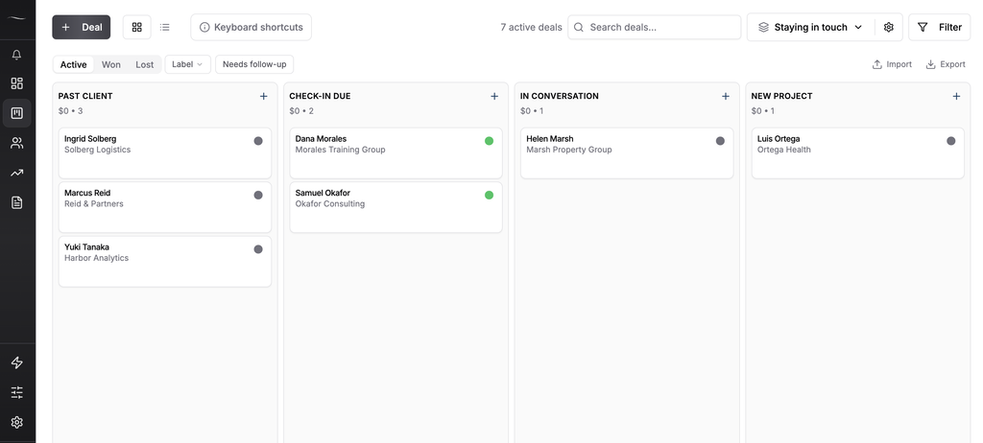Open the Luis Ortega deal card
This screenshot has height=443, width=983.
(857, 153)
